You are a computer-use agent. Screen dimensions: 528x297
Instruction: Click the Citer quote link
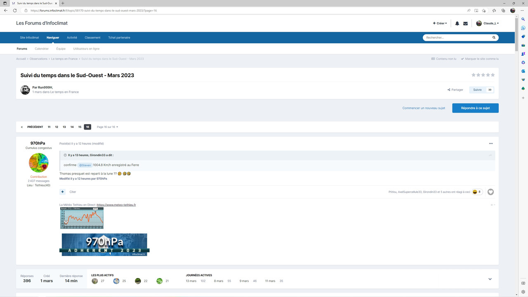[x=73, y=192]
